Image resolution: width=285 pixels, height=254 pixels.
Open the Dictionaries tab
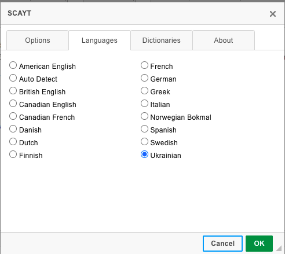coord(162,41)
